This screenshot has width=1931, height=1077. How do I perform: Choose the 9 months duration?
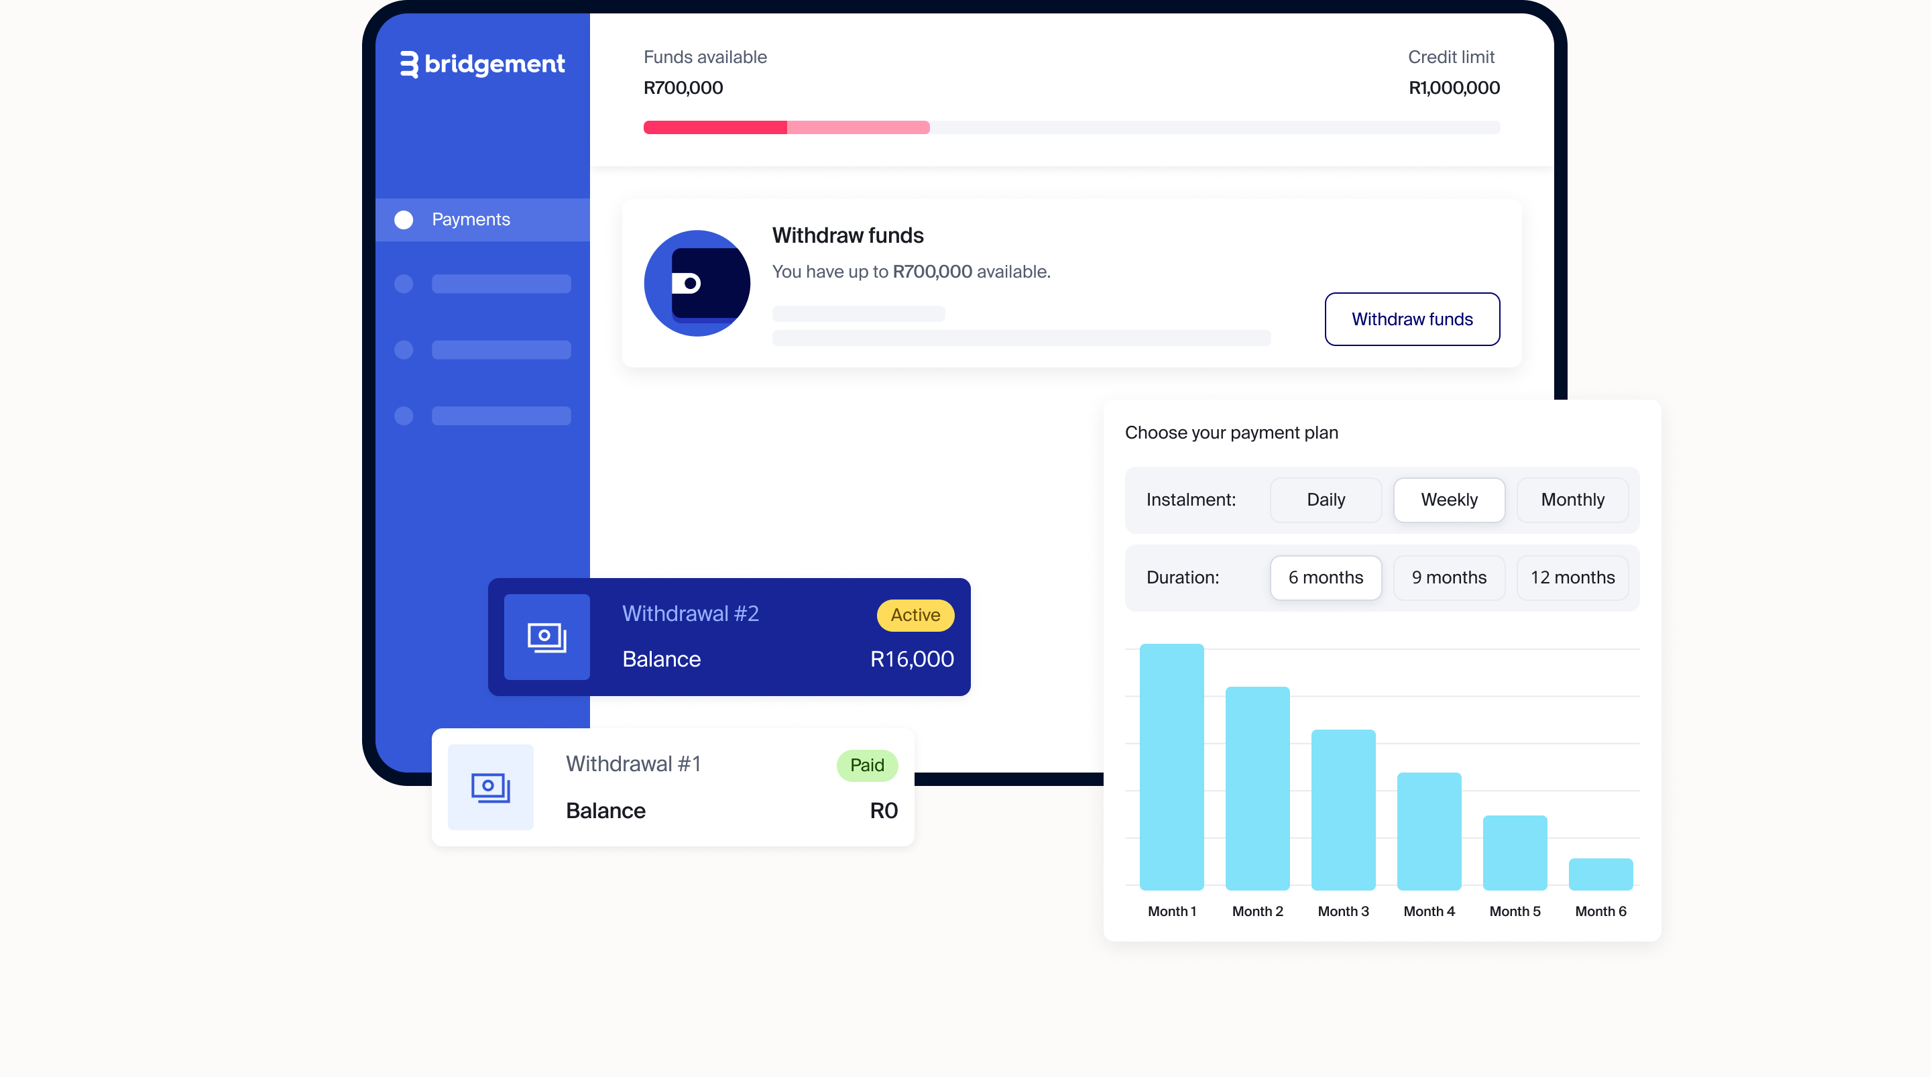pyautogui.click(x=1448, y=577)
